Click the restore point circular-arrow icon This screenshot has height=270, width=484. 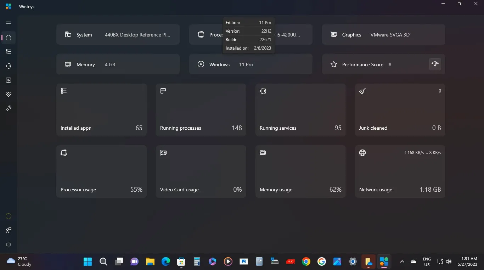8,216
